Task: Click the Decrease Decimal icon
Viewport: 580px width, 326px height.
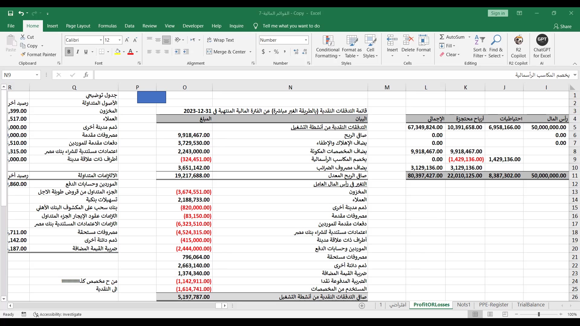Action: coord(304,52)
